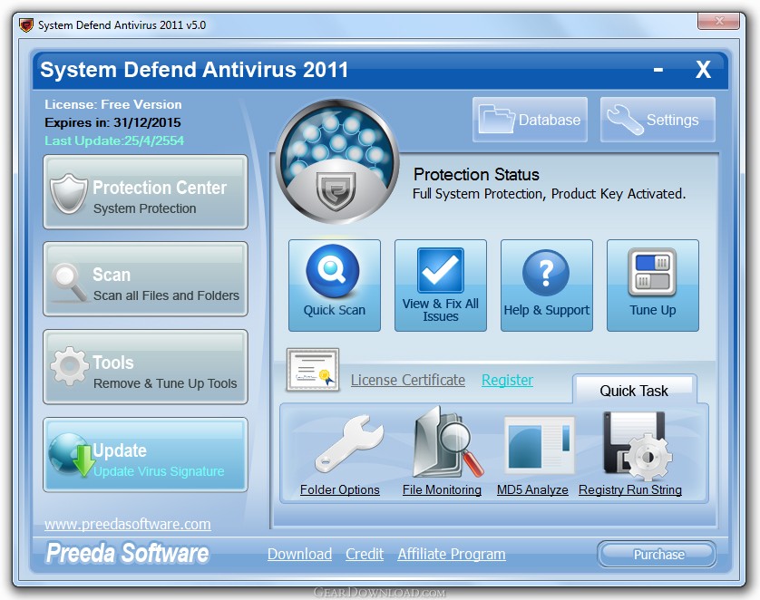Open Folder Options via the wrench icon
This screenshot has width=760, height=600.
[x=349, y=443]
